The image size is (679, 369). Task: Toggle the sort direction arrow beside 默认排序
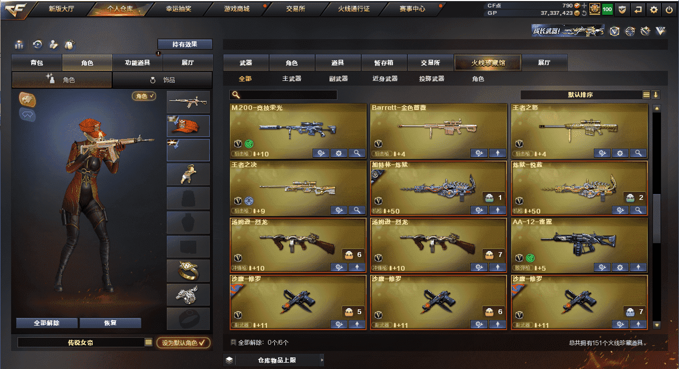[x=656, y=95]
